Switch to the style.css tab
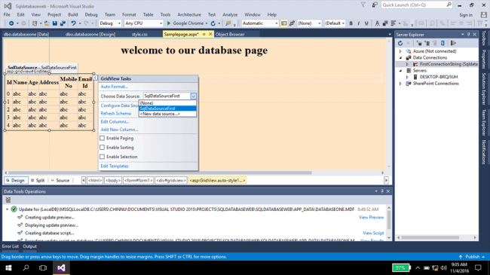 click(x=139, y=35)
